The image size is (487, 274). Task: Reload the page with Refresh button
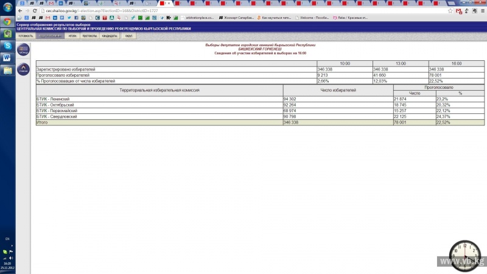(35, 11)
